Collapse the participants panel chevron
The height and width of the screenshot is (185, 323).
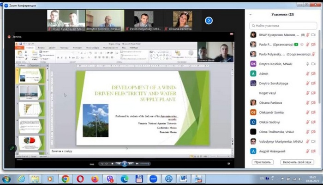251,14
